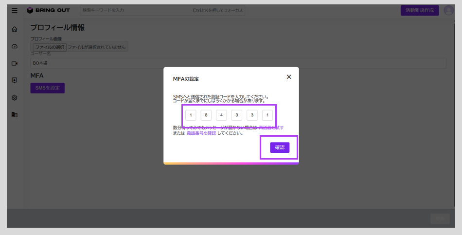Screen dimensions: 462x235
Task: Select the code digit box showing 3
Action: pyautogui.click(x=252, y=115)
